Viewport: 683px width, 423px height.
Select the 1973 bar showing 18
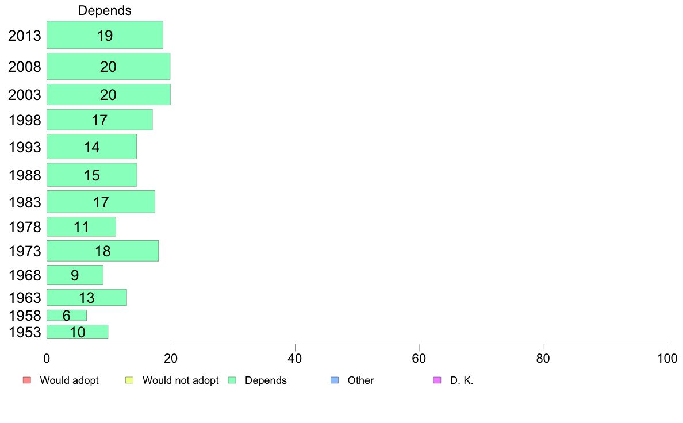pyautogui.click(x=103, y=251)
